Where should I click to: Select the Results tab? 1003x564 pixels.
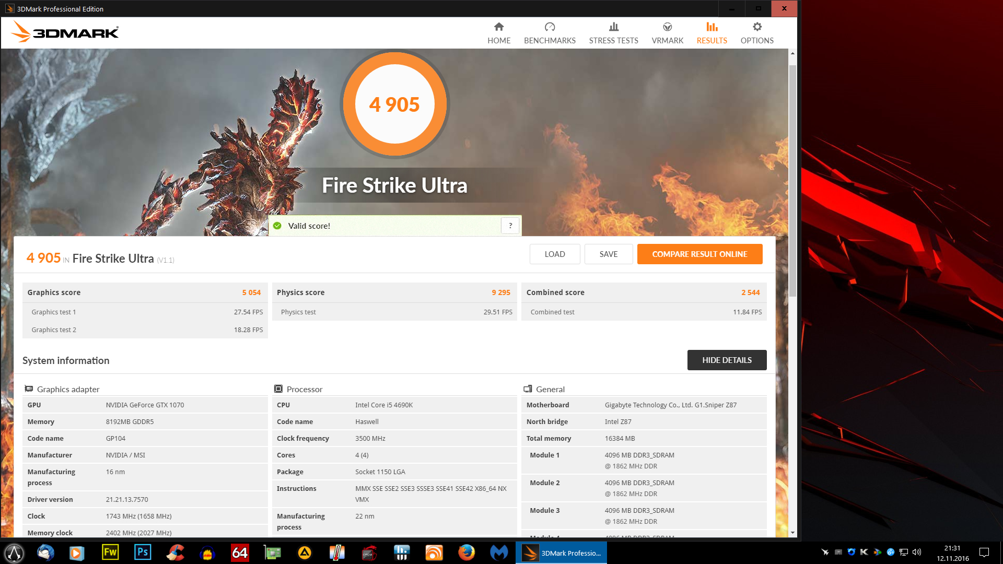[712, 33]
